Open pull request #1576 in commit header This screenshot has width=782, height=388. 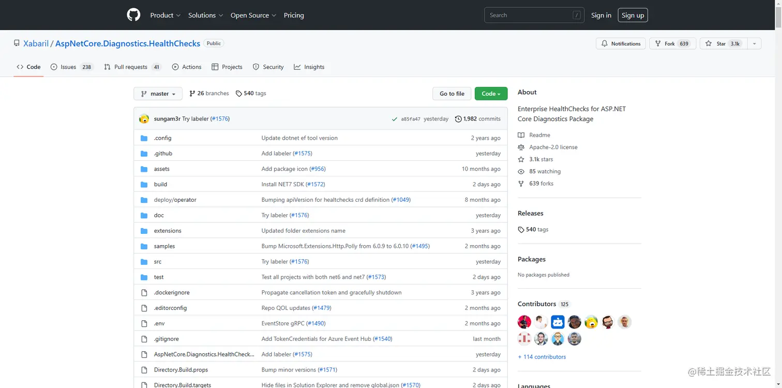pyautogui.click(x=220, y=119)
